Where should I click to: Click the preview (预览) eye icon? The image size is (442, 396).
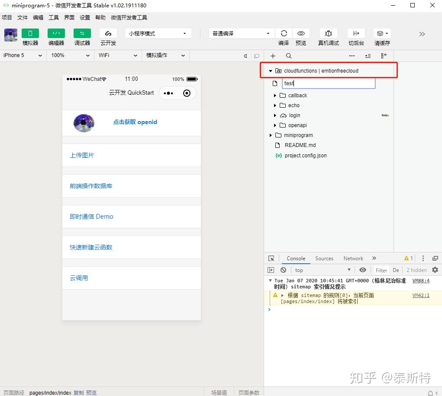click(301, 33)
